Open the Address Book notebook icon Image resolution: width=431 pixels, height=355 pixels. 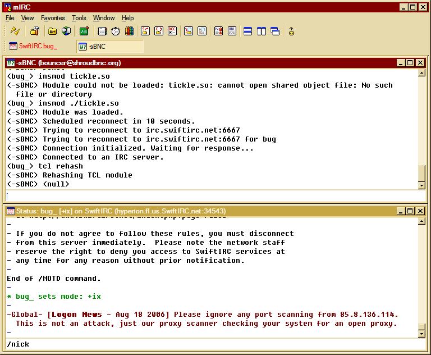(x=102, y=31)
